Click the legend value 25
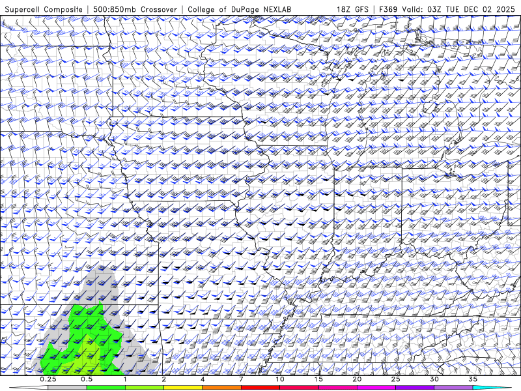 (395, 379)
